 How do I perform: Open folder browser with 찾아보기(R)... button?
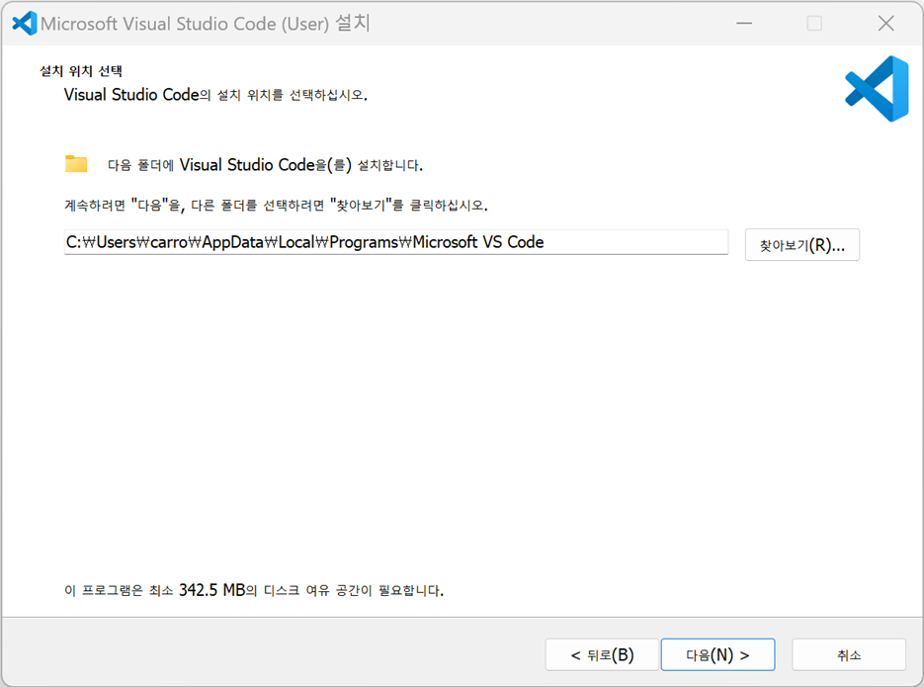[x=802, y=245]
